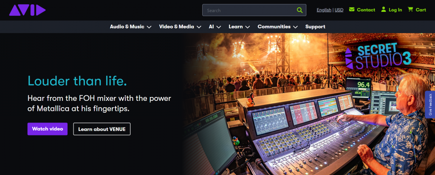
Task: Expand the AI chevron
Action: pyautogui.click(x=219, y=27)
